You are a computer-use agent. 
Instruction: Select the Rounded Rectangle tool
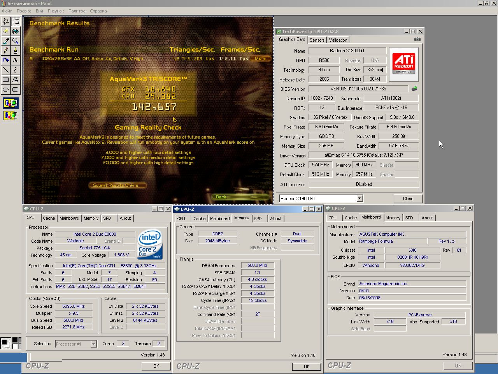point(16,89)
